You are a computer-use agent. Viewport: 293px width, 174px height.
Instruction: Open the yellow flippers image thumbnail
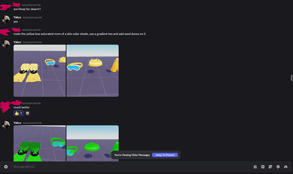click(39, 70)
